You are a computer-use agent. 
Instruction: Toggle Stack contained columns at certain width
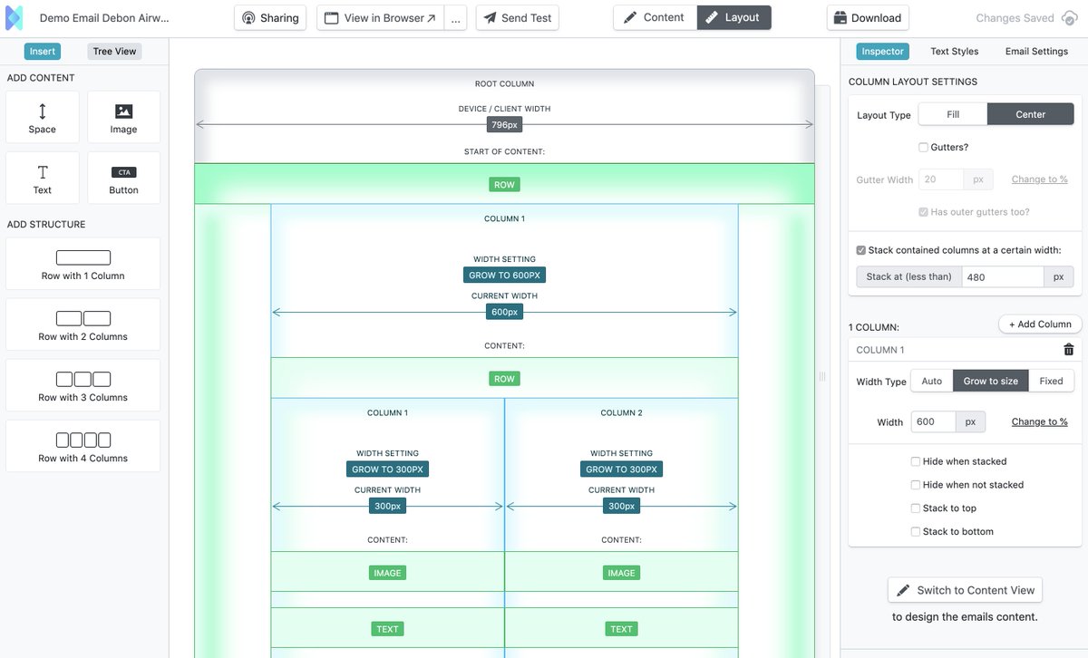click(861, 250)
